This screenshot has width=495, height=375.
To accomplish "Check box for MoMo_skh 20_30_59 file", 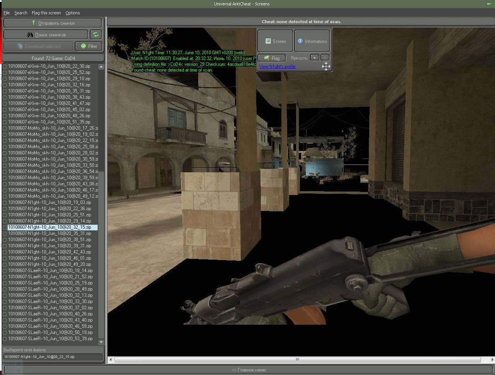I will click(5, 159).
